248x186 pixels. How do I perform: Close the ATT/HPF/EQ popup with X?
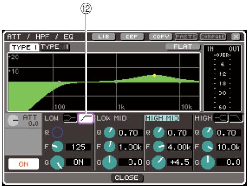(236, 37)
